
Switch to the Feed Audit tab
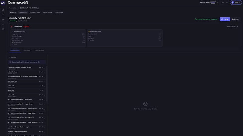23,12
